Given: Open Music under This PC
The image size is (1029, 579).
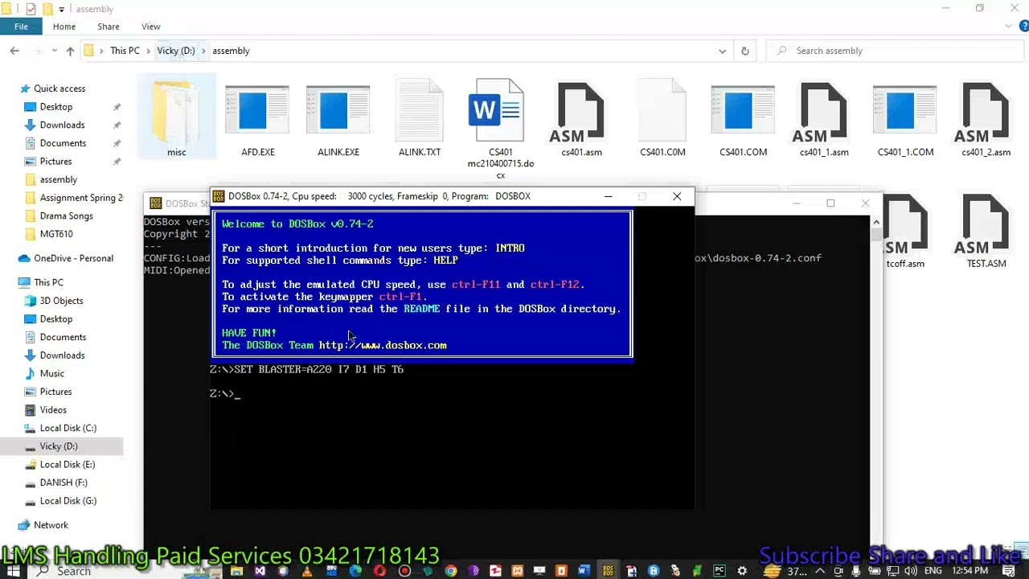Looking at the screenshot, I should pos(51,373).
